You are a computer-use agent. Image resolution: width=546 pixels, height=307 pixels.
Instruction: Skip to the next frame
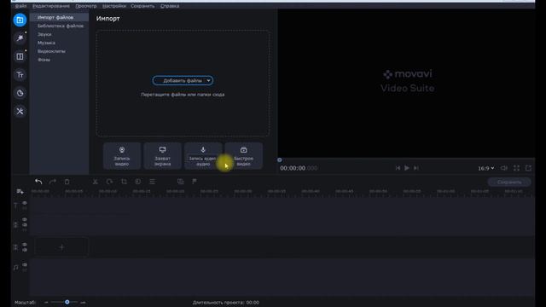[x=416, y=168]
